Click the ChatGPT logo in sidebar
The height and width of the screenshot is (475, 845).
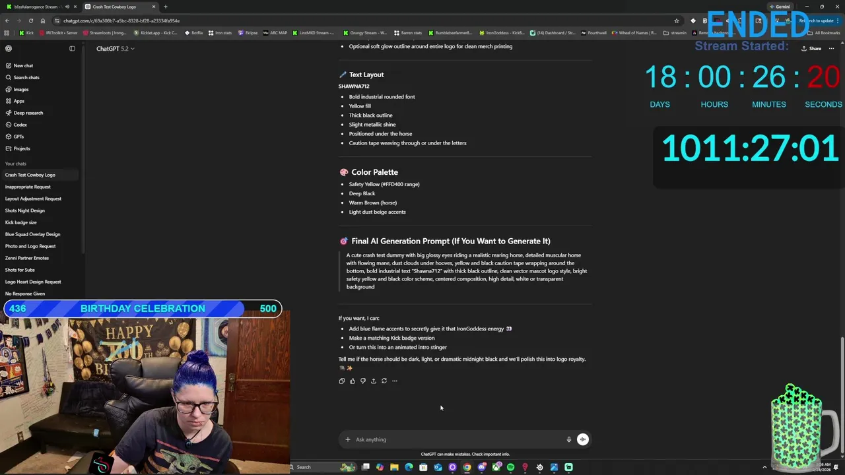point(8,48)
